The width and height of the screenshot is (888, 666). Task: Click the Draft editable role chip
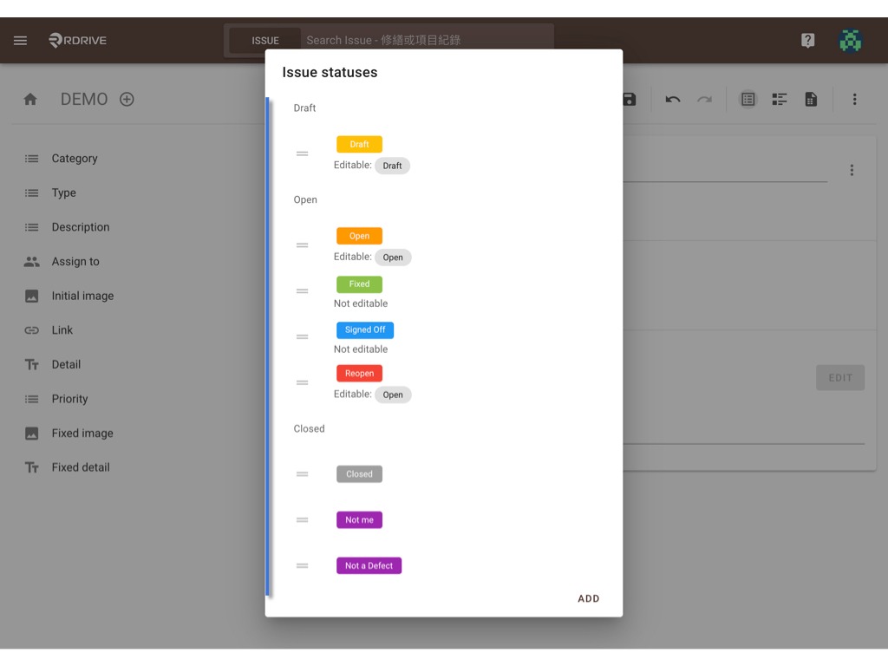[x=392, y=166]
